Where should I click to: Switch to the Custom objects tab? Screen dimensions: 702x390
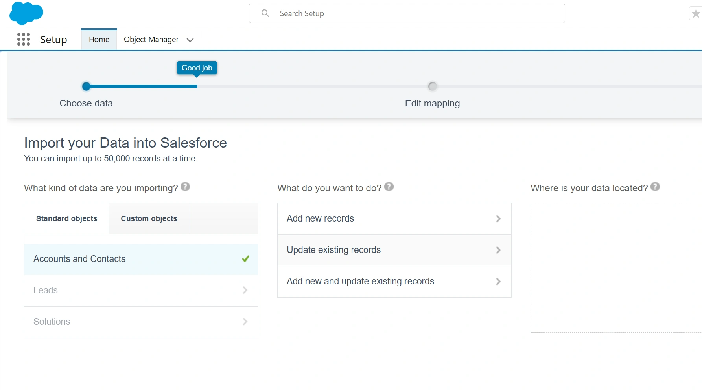pyautogui.click(x=149, y=218)
